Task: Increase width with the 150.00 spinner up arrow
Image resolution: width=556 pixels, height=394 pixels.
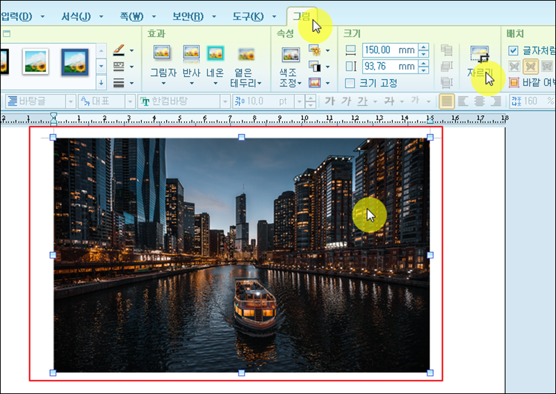Action: [x=423, y=46]
